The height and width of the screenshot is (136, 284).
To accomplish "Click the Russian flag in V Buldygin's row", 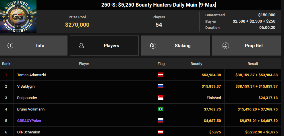I will click(161, 86).
